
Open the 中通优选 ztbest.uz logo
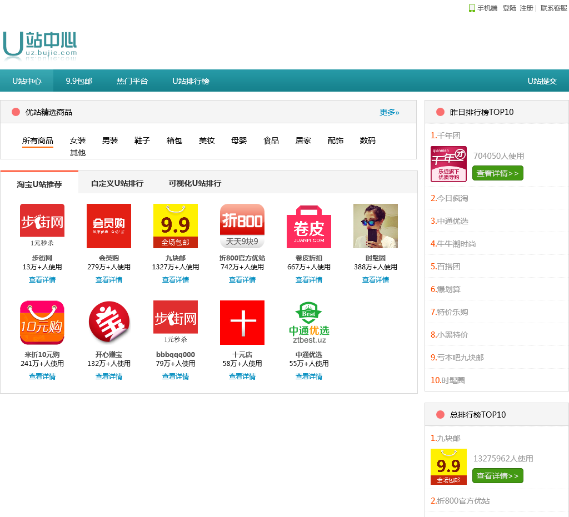pyautogui.click(x=309, y=323)
